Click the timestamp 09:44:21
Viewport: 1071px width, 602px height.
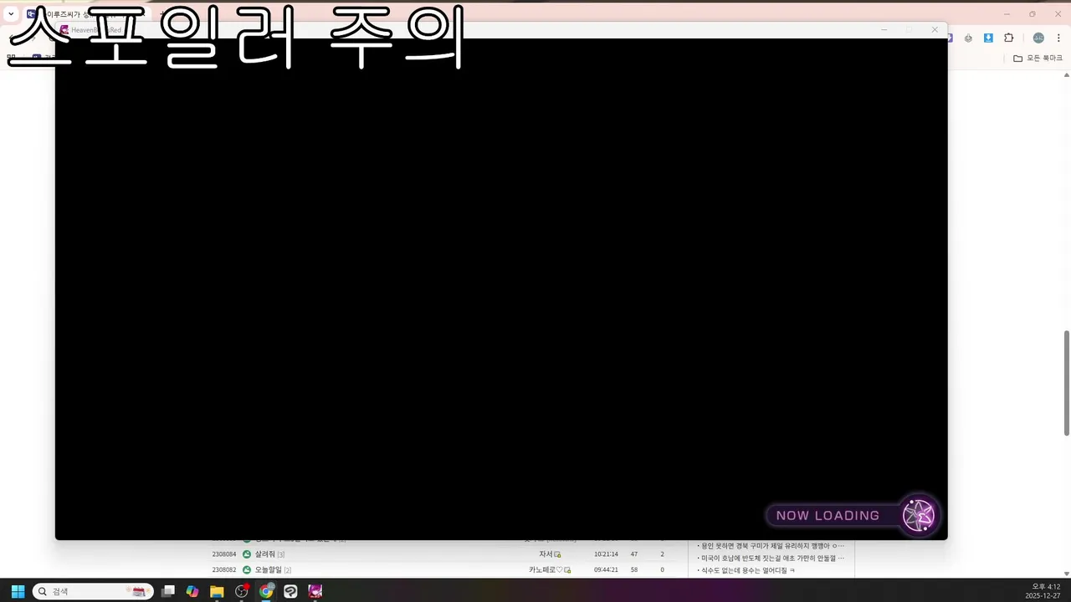coord(606,569)
